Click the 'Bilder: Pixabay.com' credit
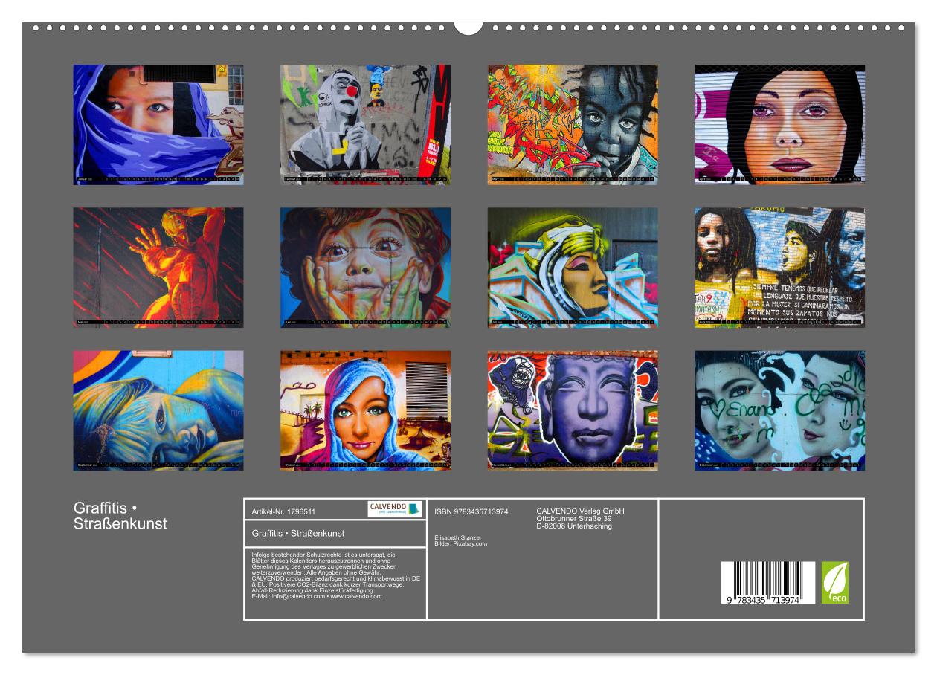The image size is (937, 675). pos(461,543)
